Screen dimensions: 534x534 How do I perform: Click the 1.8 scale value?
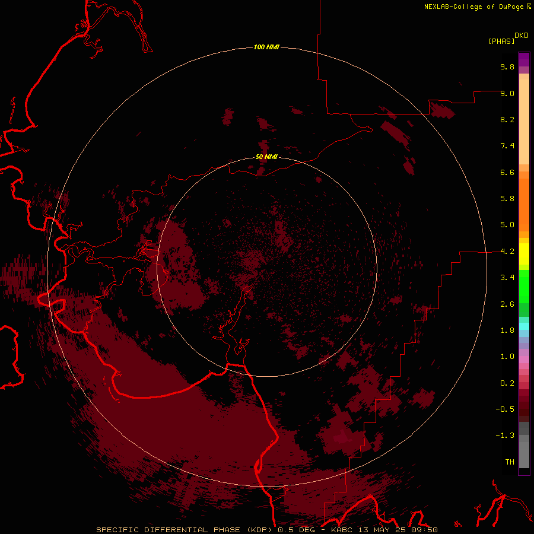507,330
